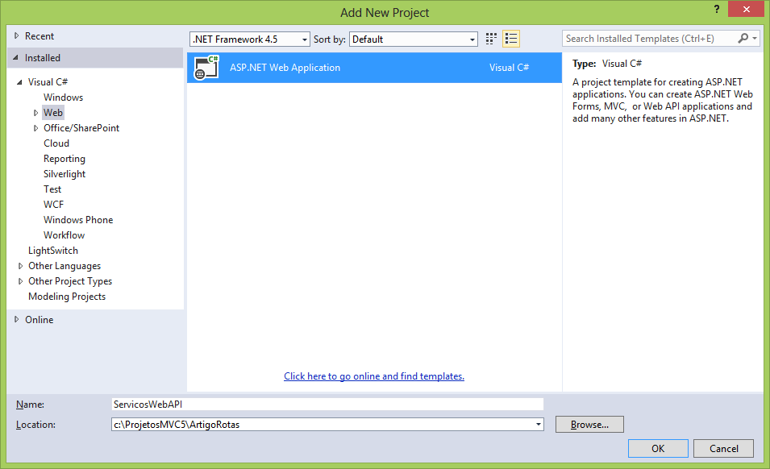Close the Add New Project dialog
The height and width of the screenshot is (469, 770).
746,9
